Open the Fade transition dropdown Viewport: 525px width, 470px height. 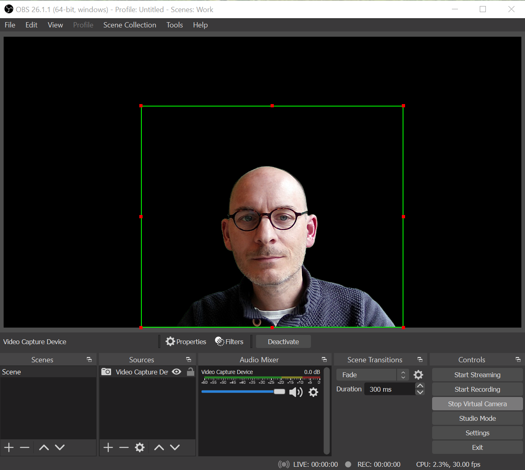point(372,375)
